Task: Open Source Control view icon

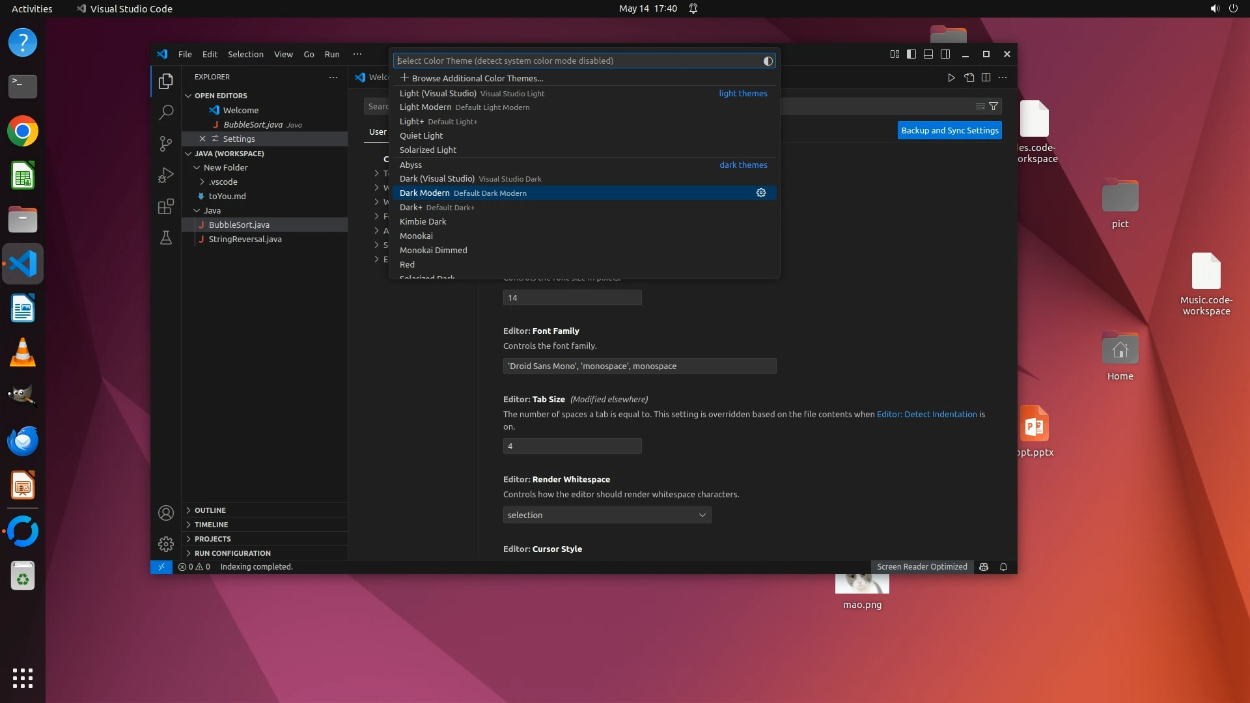Action: 166,143
